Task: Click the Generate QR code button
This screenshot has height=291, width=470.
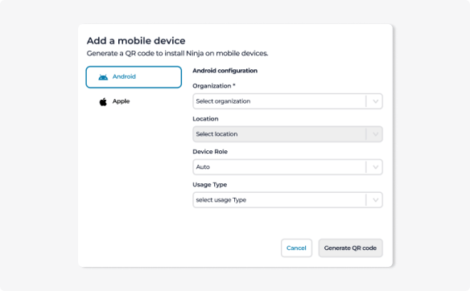Action: click(350, 248)
